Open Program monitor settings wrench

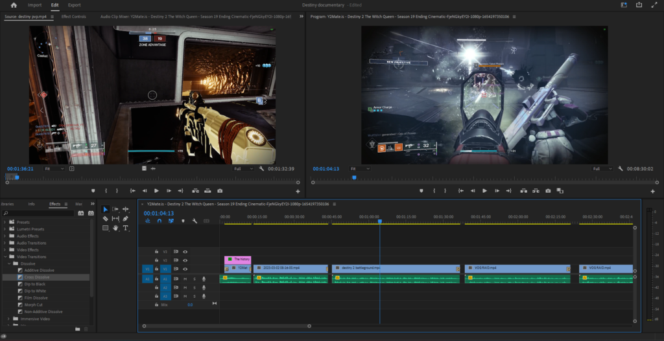[x=621, y=169]
